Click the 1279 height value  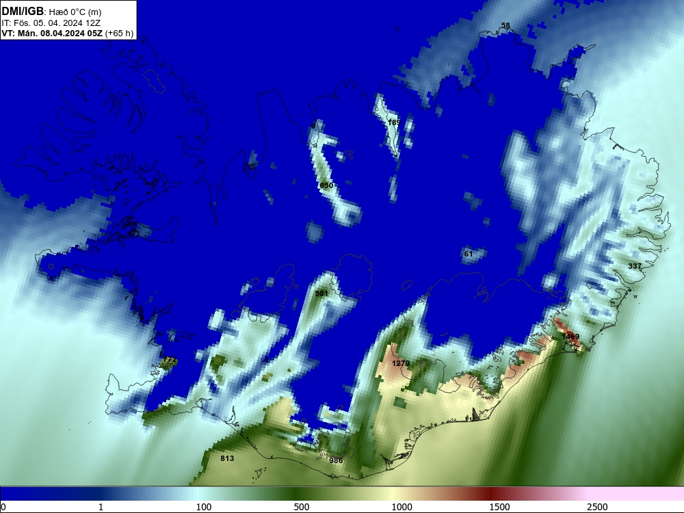400,363
